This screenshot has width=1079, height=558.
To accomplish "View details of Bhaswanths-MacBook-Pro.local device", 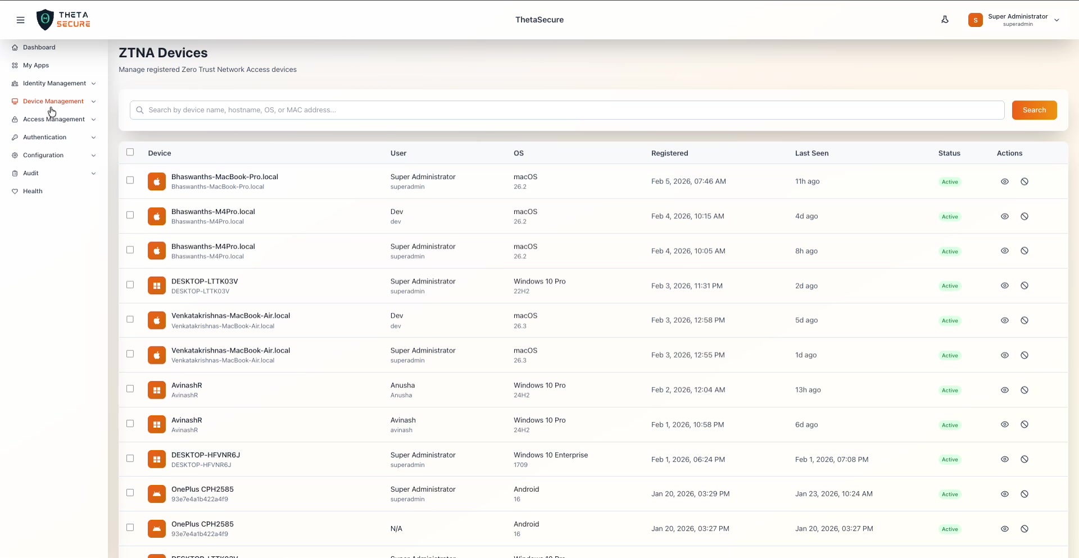I will (1005, 181).
